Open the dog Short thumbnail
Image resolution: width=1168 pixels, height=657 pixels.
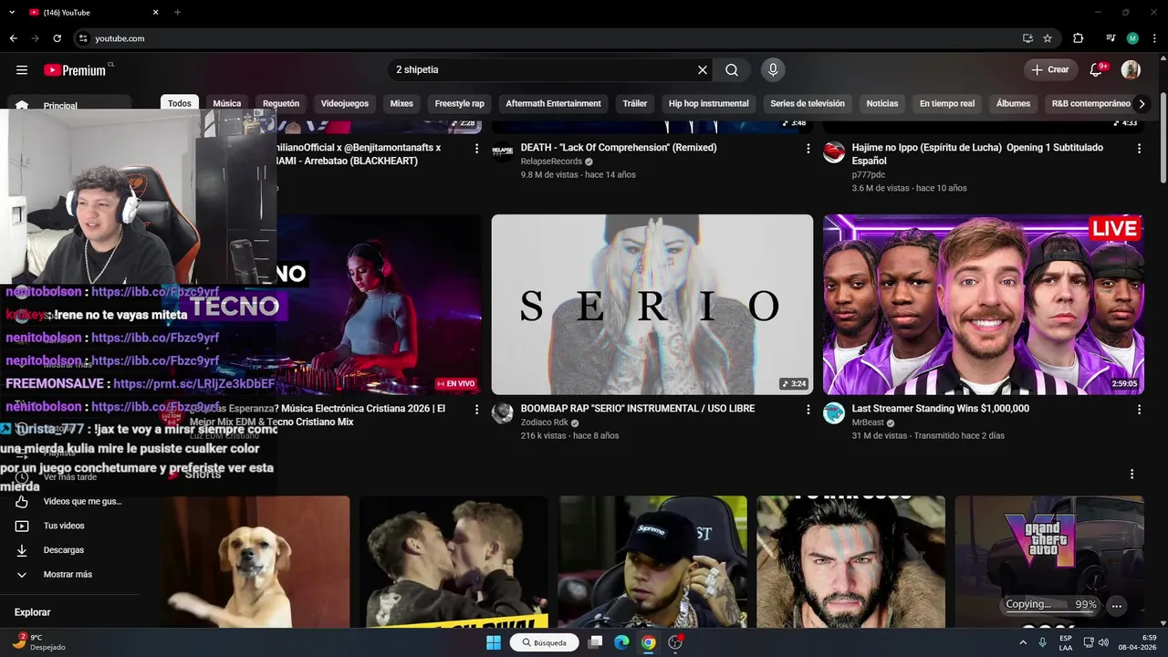(255, 562)
